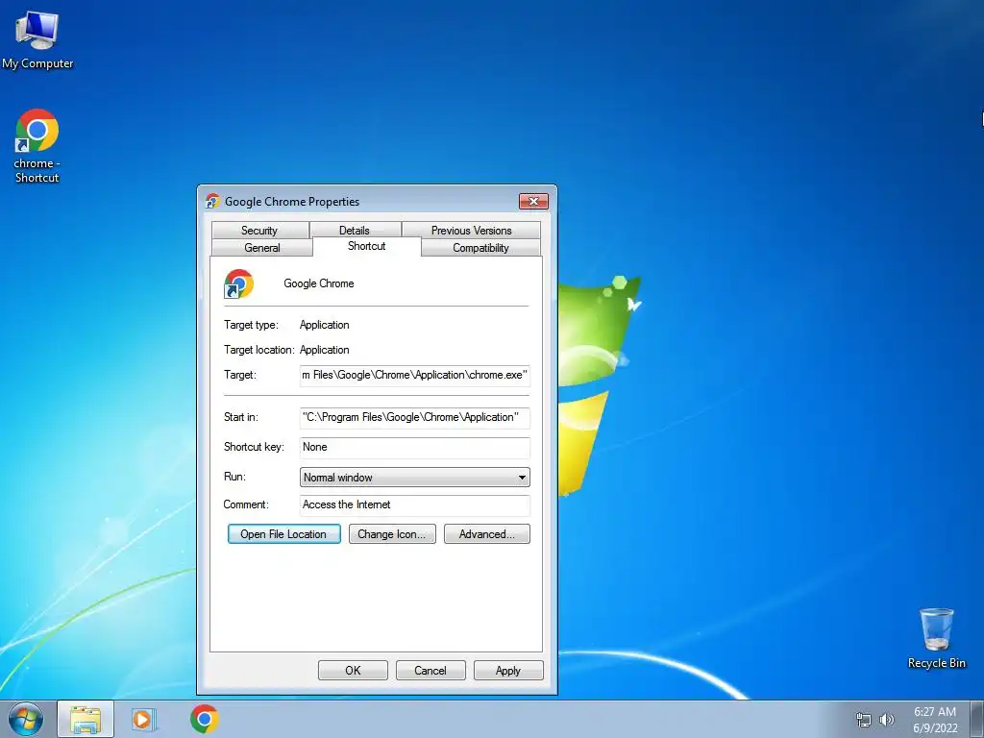The image size is (984, 738).
Task: Switch to the Details tab
Action: [x=355, y=231]
